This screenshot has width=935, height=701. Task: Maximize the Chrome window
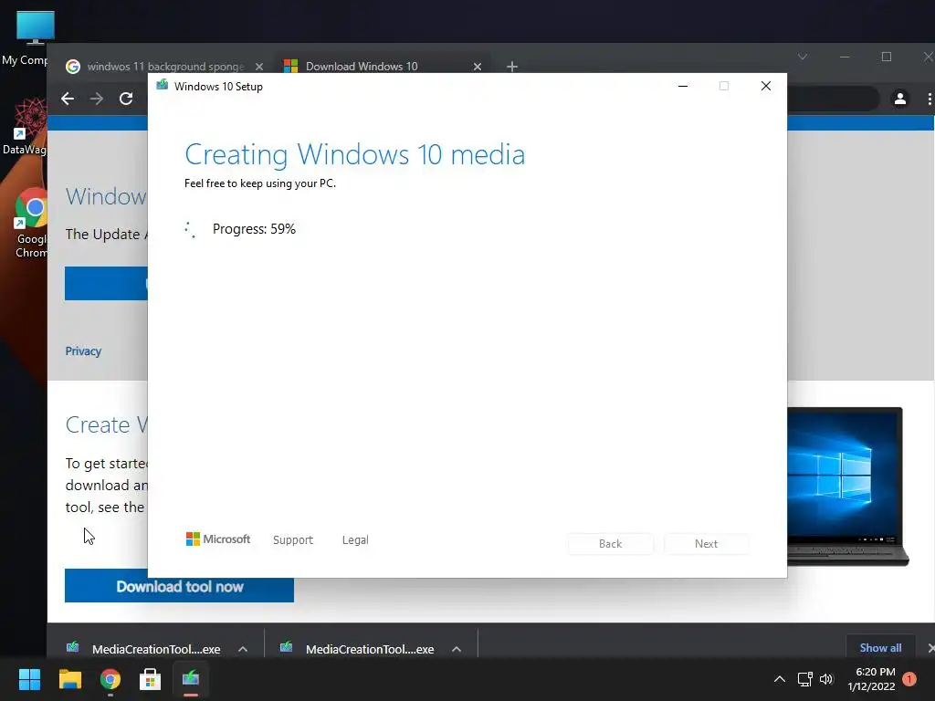click(887, 57)
